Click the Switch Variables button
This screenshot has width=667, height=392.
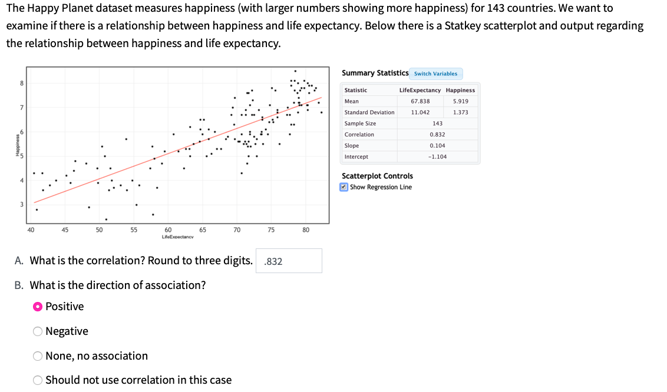click(436, 73)
